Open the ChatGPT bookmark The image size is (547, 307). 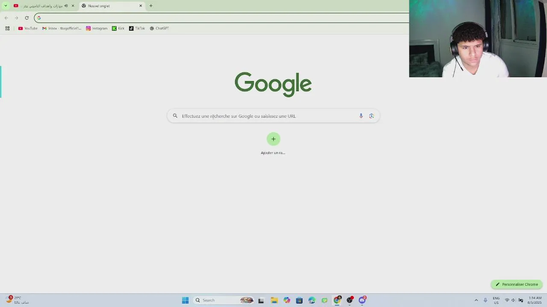click(159, 29)
